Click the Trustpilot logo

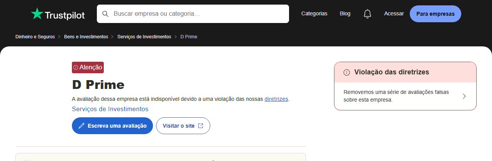pos(58,14)
